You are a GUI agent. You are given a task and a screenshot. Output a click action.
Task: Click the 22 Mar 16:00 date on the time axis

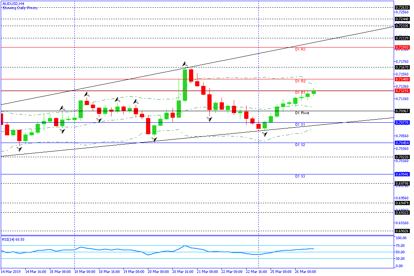click(x=256, y=271)
